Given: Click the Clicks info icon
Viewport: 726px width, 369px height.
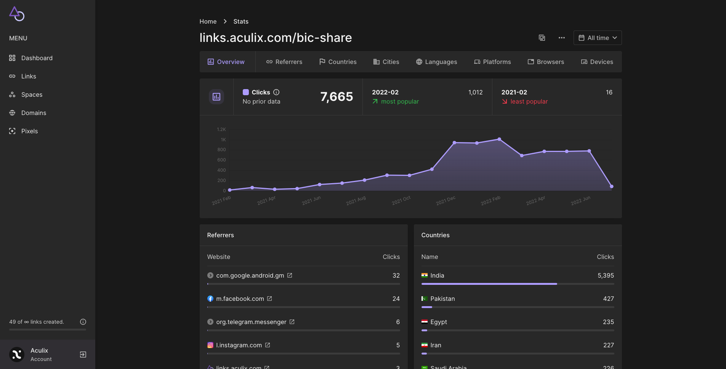Looking at the screenshot, I should (x=277, y=92).
